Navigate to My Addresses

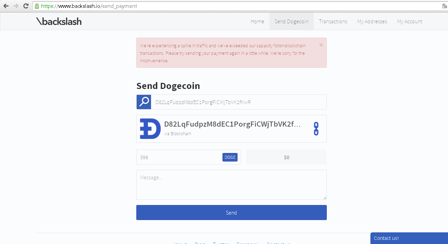point(372,21)
